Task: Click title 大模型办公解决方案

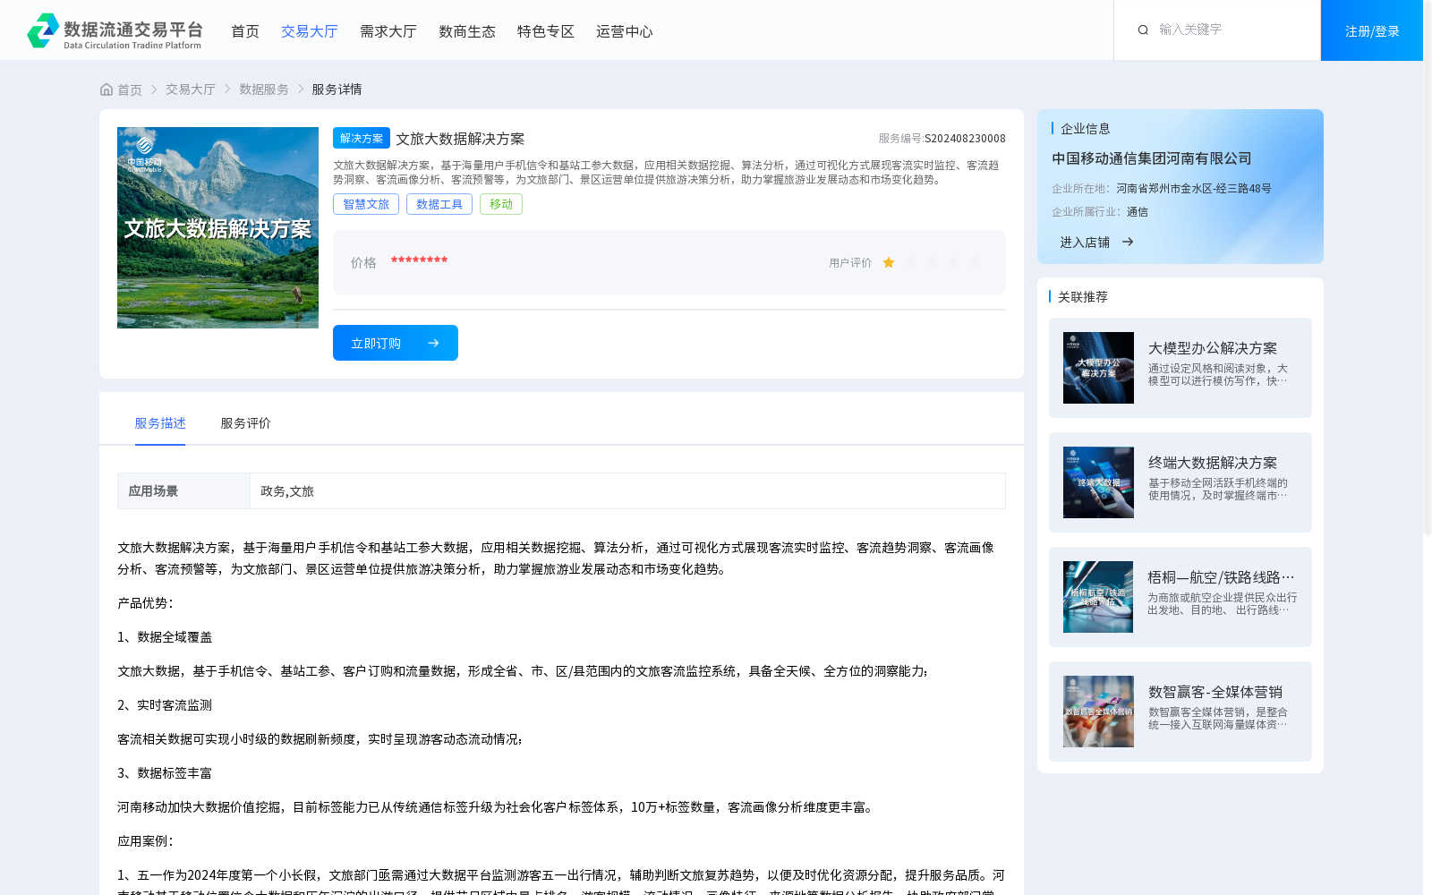Action: click(x=1213, y=348)
